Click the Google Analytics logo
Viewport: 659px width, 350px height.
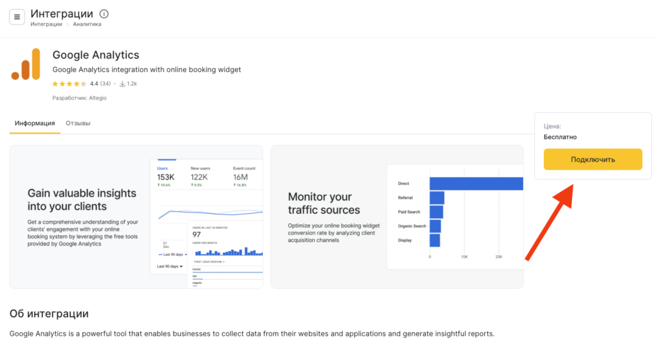tap(26, 64)
